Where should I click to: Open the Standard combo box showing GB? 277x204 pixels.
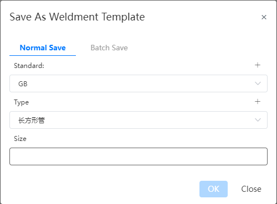pos(138,83)
